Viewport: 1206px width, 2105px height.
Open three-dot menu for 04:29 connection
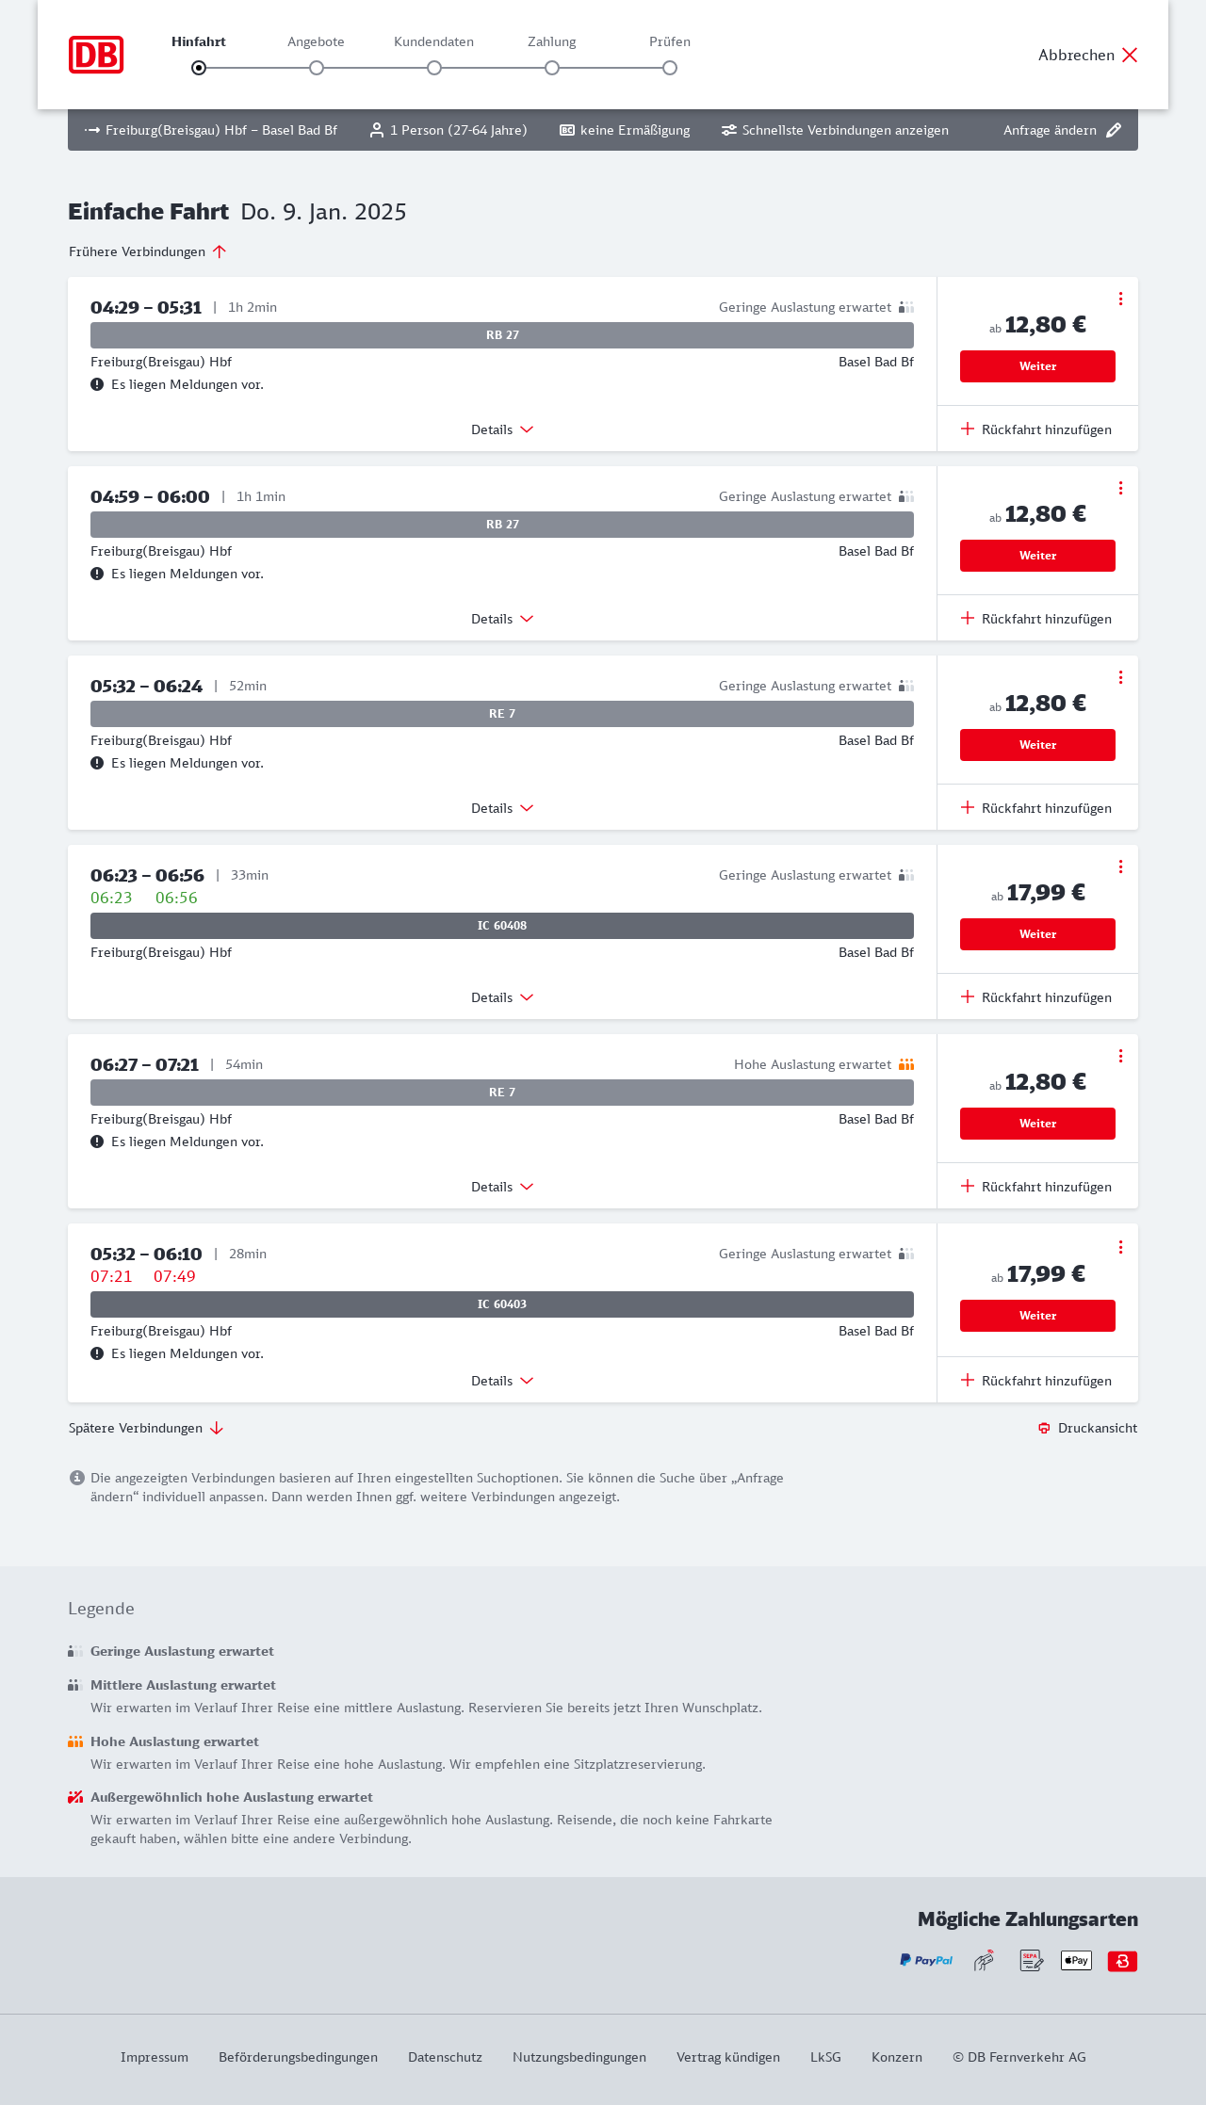point(1120,299)
